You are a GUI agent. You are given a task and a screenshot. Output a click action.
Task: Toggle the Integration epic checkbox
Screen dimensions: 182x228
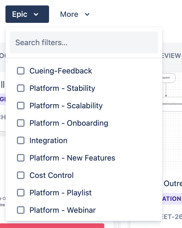(21, 141)
